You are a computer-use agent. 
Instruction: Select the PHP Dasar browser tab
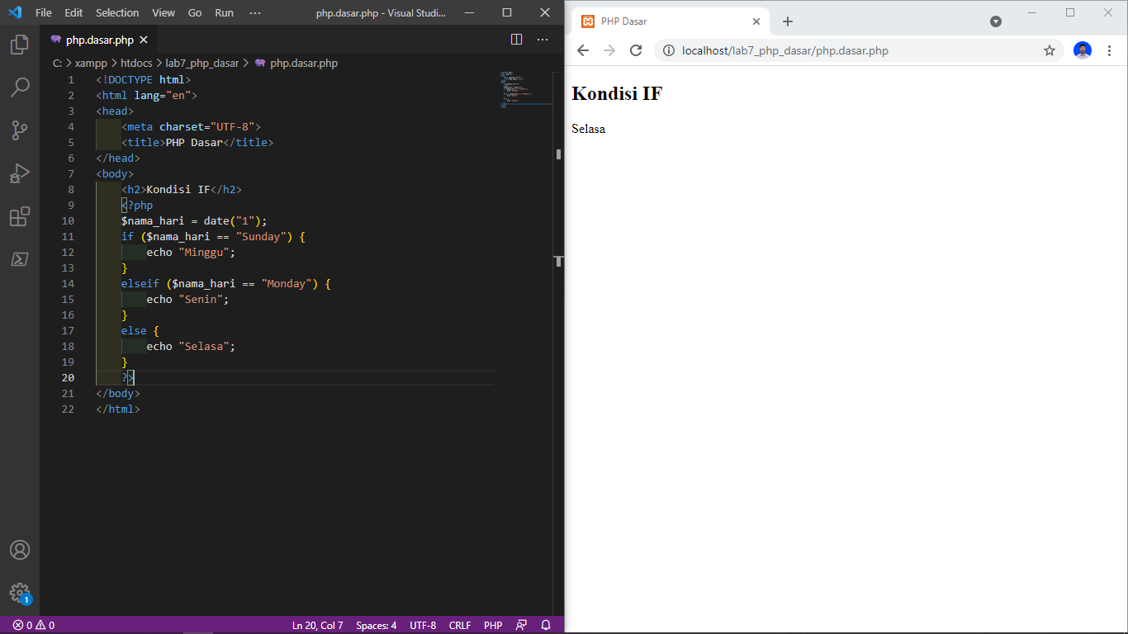tap(652, 21)
